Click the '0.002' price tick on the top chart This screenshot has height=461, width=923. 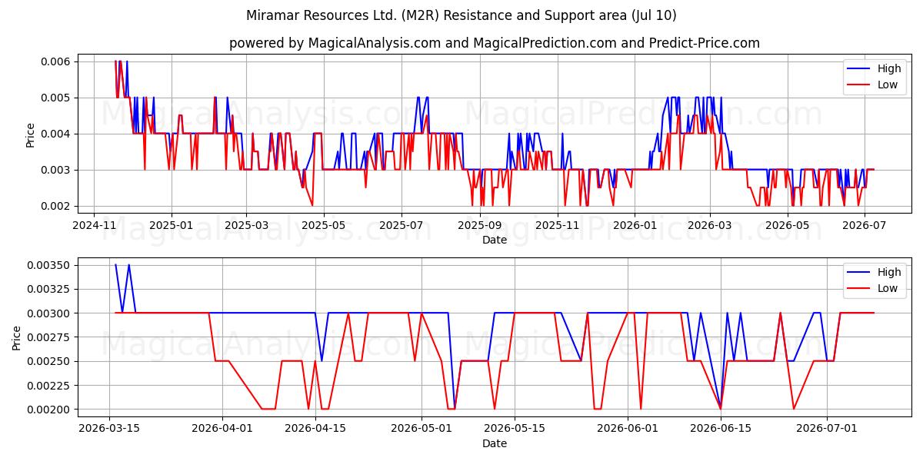(x=55, y=206)
